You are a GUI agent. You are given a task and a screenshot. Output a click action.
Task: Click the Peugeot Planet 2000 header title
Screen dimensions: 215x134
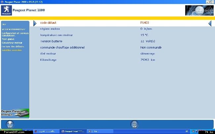click(x=29, y=10)
